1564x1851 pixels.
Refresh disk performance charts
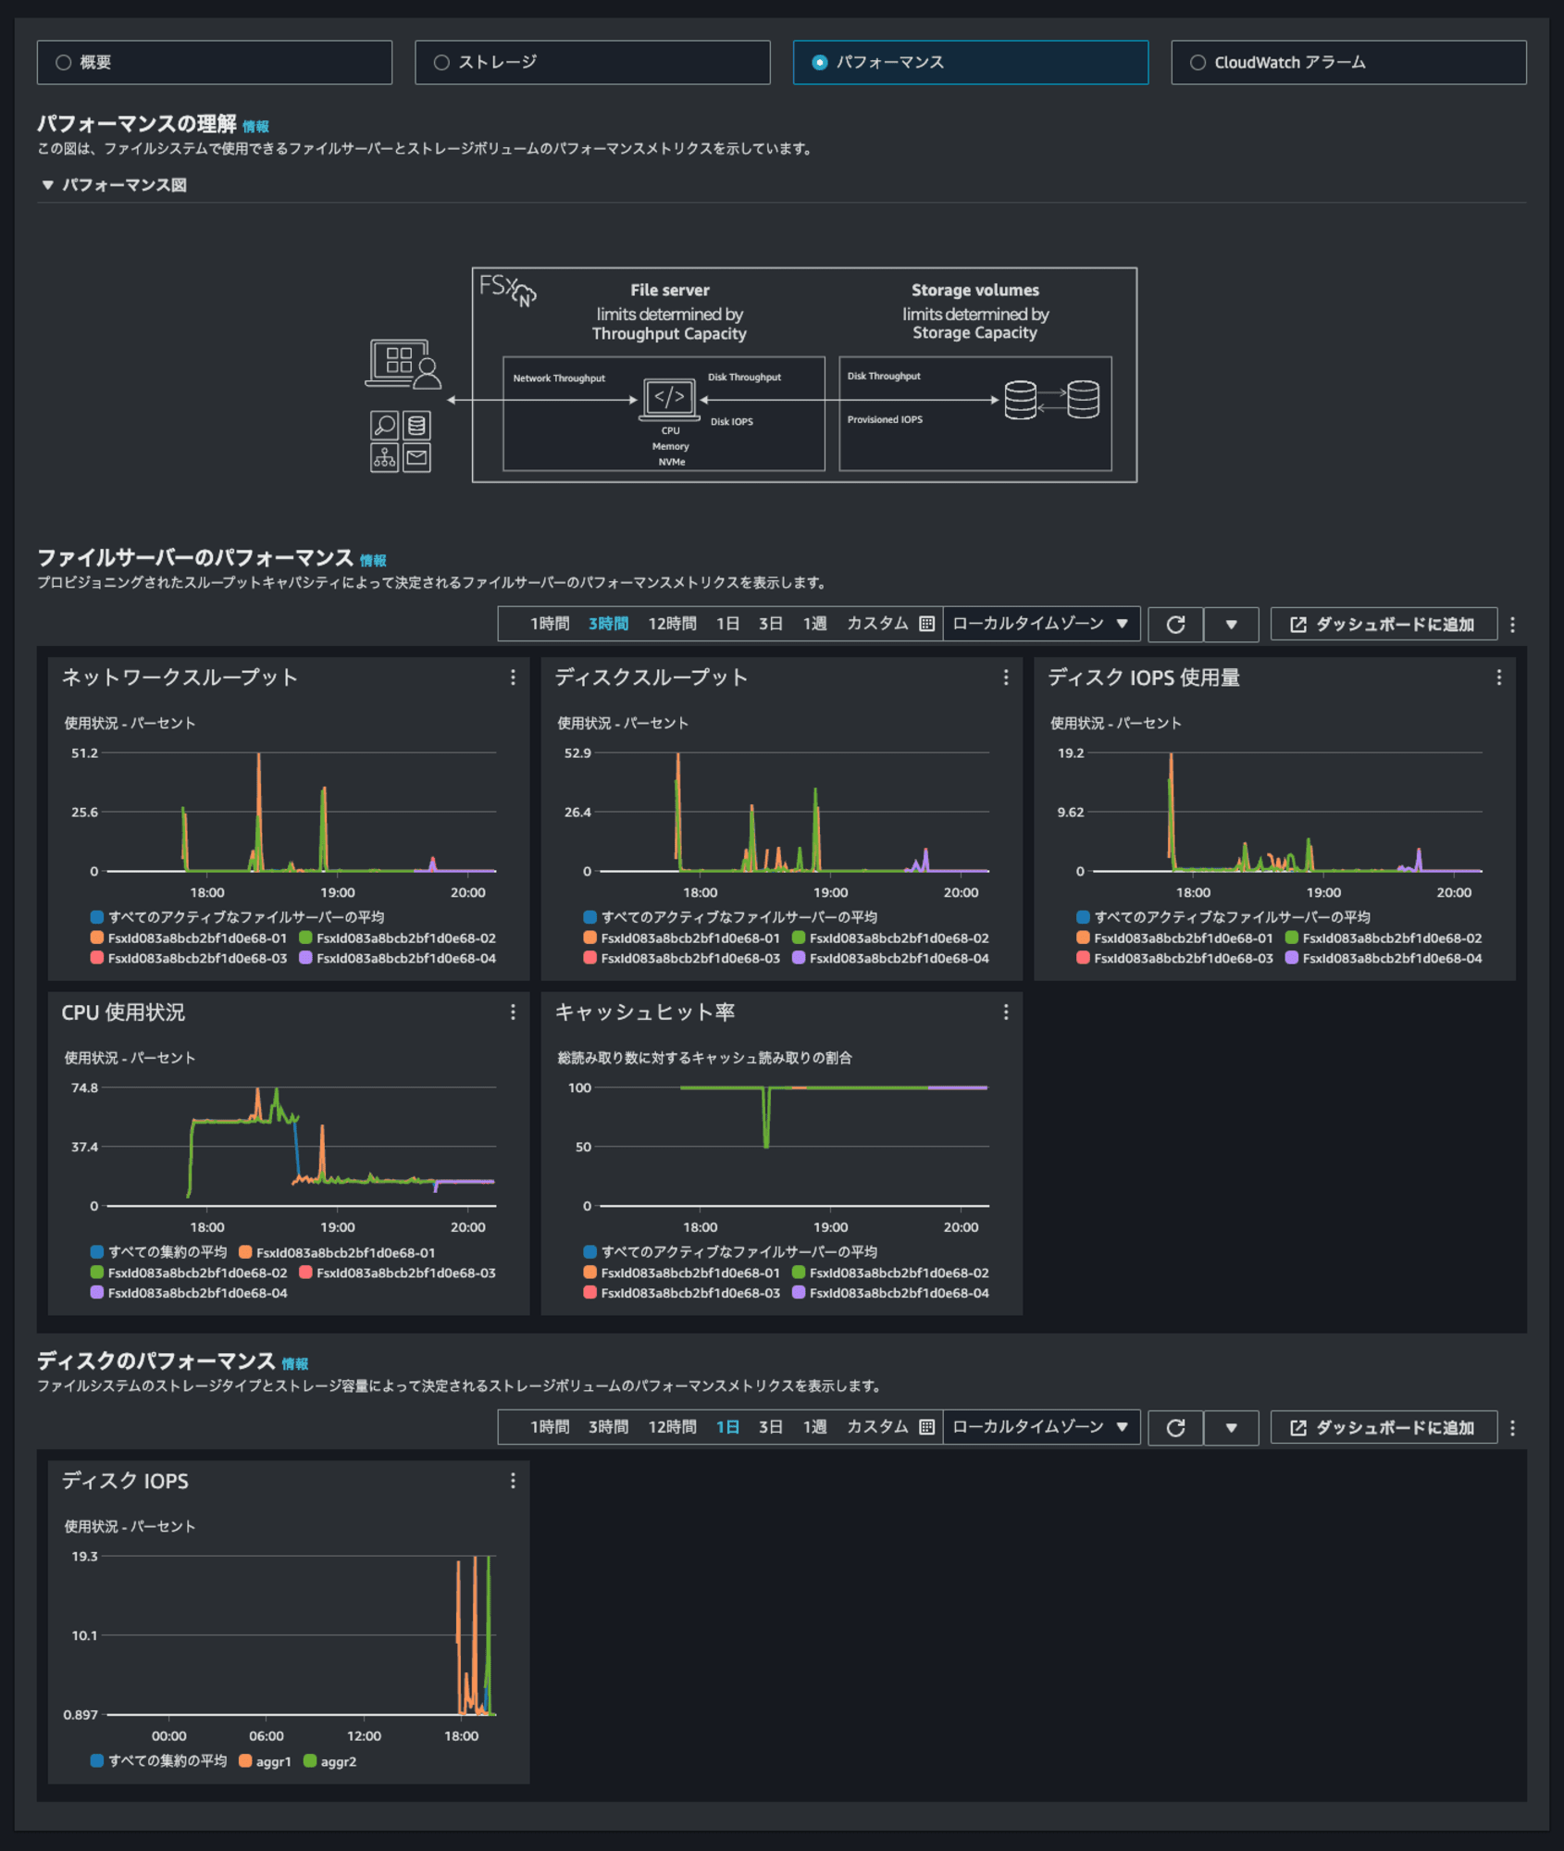coord(1175,1428)
